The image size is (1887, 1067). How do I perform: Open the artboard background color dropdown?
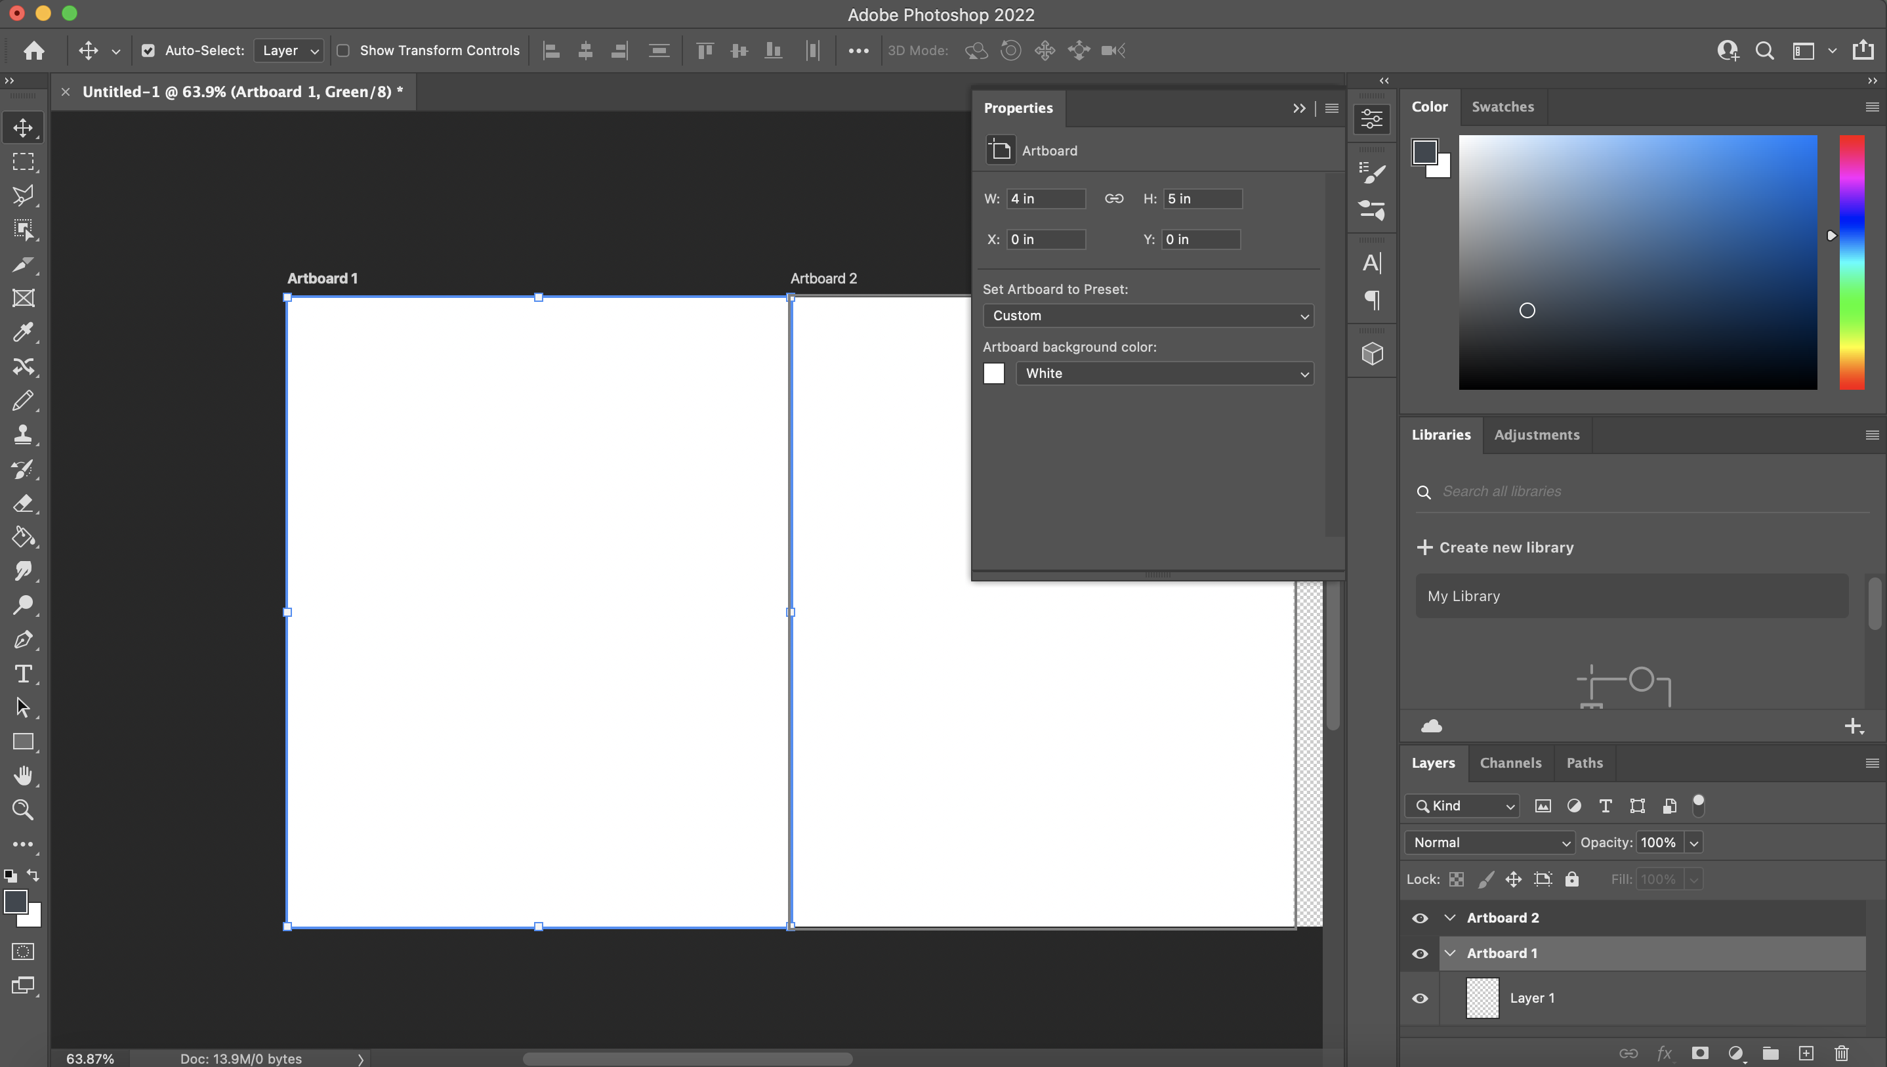1165,373
